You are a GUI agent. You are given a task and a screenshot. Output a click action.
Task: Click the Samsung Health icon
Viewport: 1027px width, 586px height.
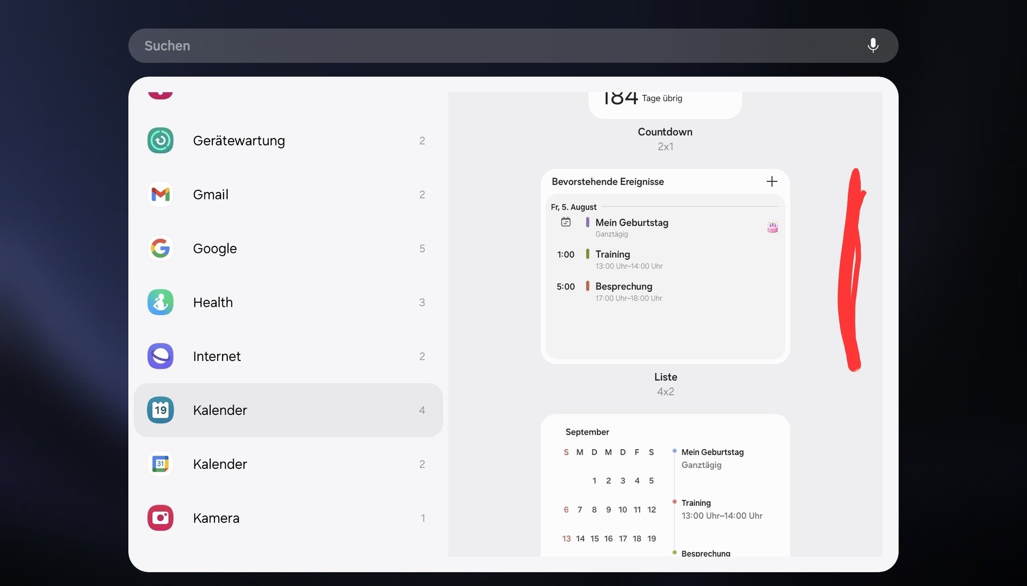pyautogui.click(x=160, y=303)
